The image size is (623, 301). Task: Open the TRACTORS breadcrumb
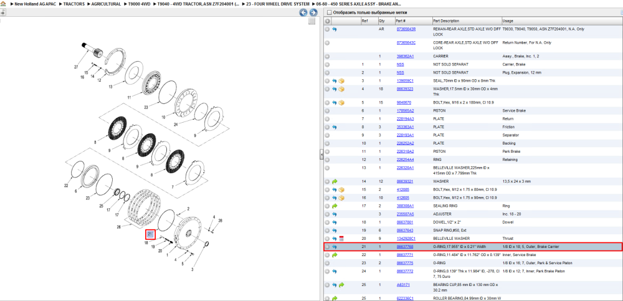point(74,4)
